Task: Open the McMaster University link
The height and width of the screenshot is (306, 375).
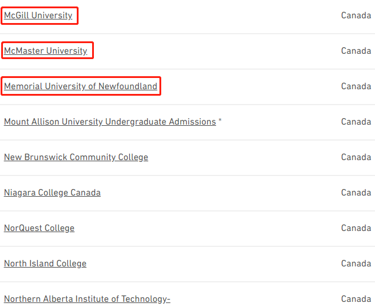Action: 45,51
